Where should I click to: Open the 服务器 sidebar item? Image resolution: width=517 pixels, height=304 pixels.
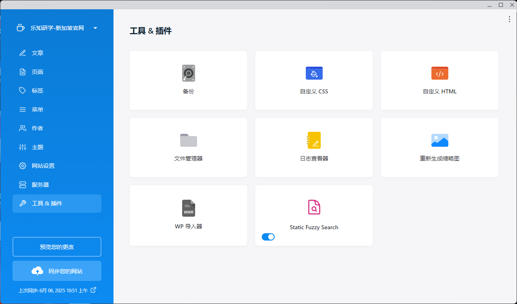pos(40,185)
